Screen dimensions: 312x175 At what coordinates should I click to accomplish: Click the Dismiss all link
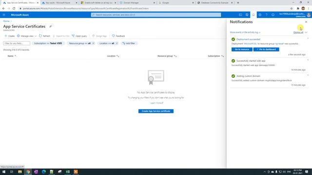pos(298,33)
